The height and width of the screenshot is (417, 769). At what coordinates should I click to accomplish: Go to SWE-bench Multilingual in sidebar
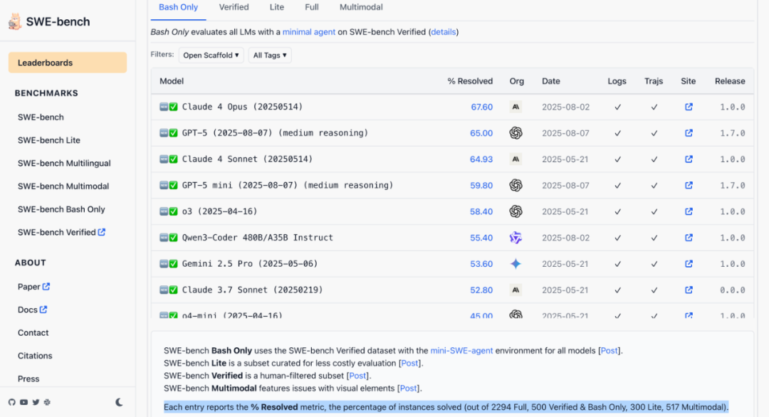pyautogui.click(x=64, y=163)
